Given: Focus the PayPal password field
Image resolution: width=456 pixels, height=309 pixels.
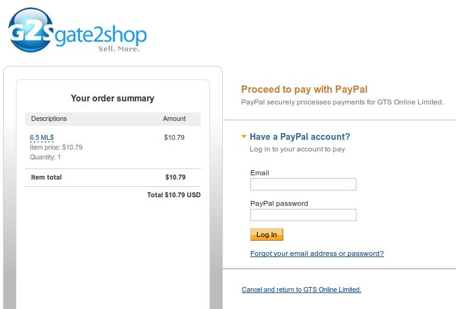Looking at the screenshot, I should [x=303, y=215].
